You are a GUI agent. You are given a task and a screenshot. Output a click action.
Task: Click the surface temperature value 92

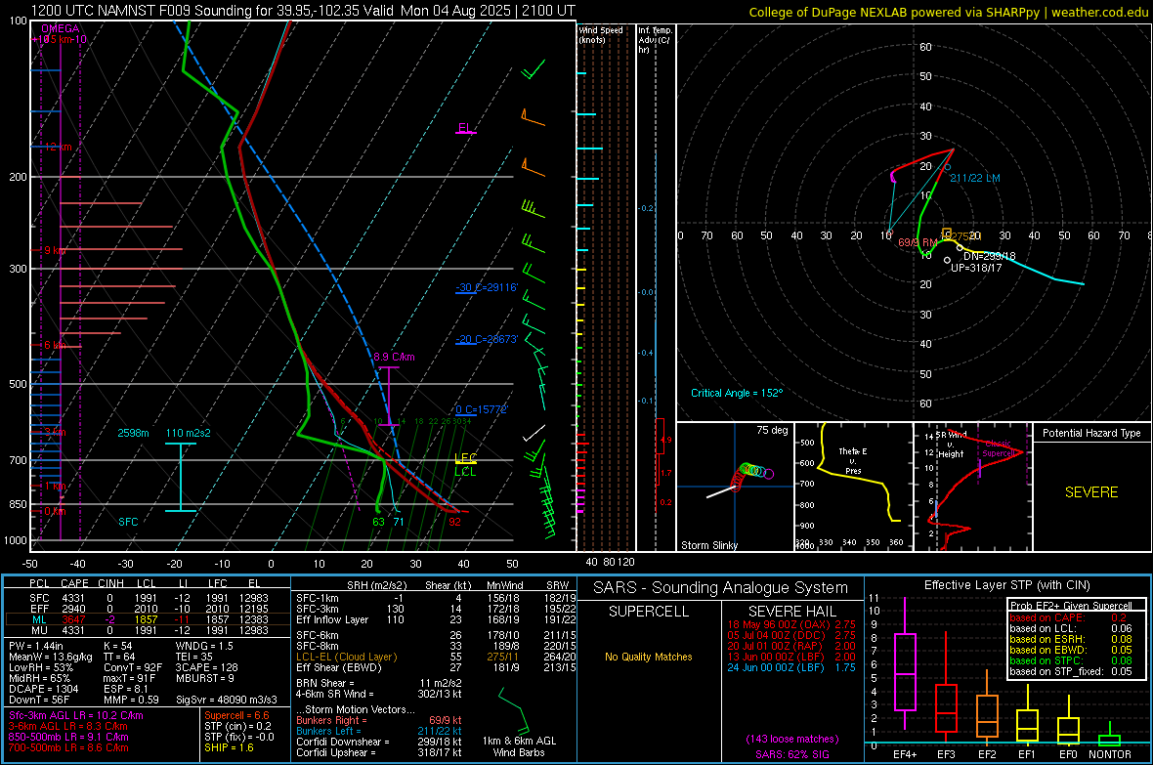pos(455,522)
